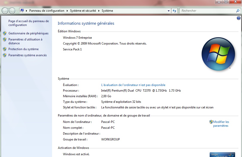The image size is (242, 157).
Task: Click the Windows est activé text
Action: coord(76,154)
